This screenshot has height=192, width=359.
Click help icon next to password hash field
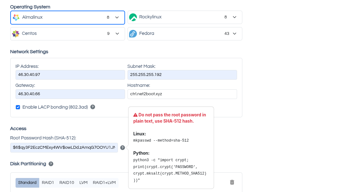pos(123,148)
